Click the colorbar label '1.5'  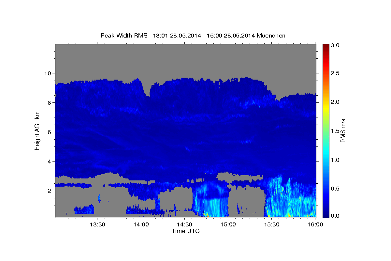[335, 131]
